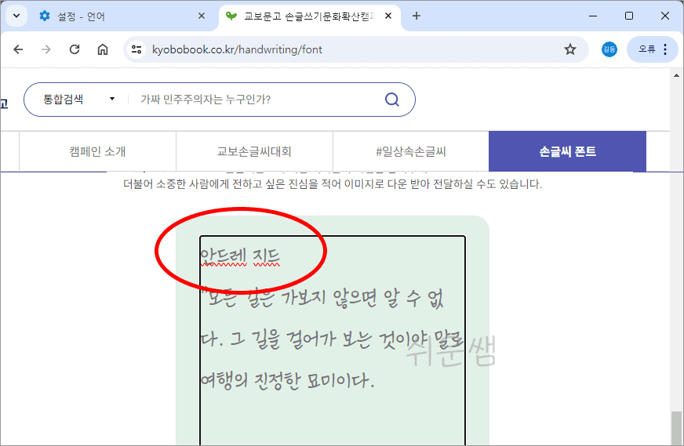Viewport: 684px width, 446px height.
Task: Click the 안드레 지드 handwriting text line
Action: pos(240,257)
